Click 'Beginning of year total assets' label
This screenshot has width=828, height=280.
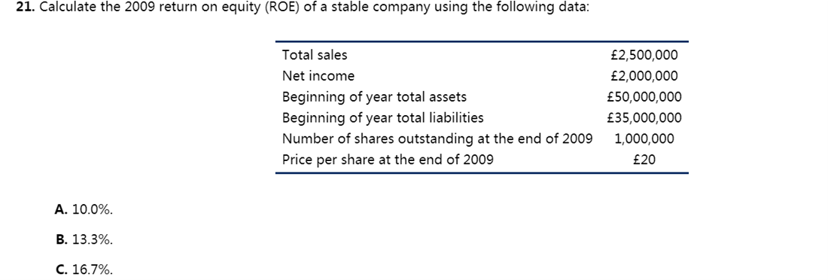374,96
